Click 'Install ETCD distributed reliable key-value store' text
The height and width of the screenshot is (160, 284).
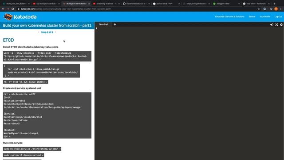[31, 47]
